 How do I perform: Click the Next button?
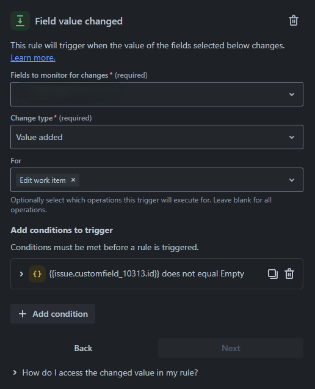(231, 348)
